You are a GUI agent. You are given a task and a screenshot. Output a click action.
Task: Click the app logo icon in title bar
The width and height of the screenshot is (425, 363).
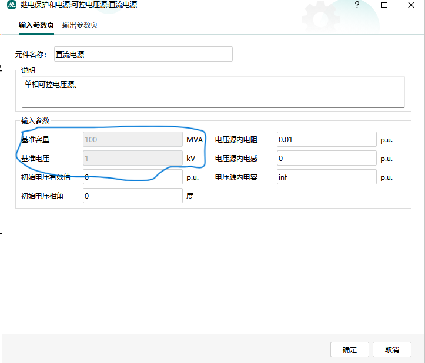[x=11, y=5]
